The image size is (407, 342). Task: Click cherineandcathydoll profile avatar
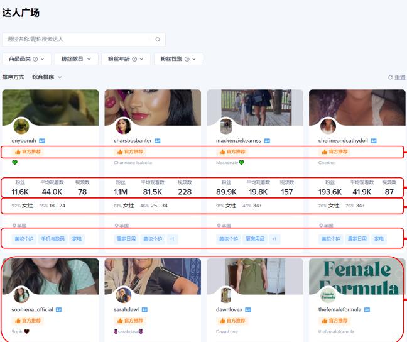click(x=328, y=126)
